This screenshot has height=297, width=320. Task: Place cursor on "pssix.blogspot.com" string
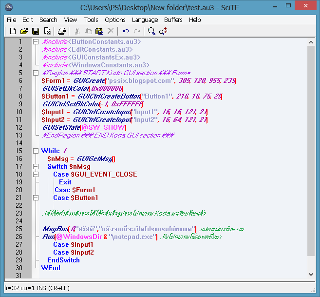(140, 81)
